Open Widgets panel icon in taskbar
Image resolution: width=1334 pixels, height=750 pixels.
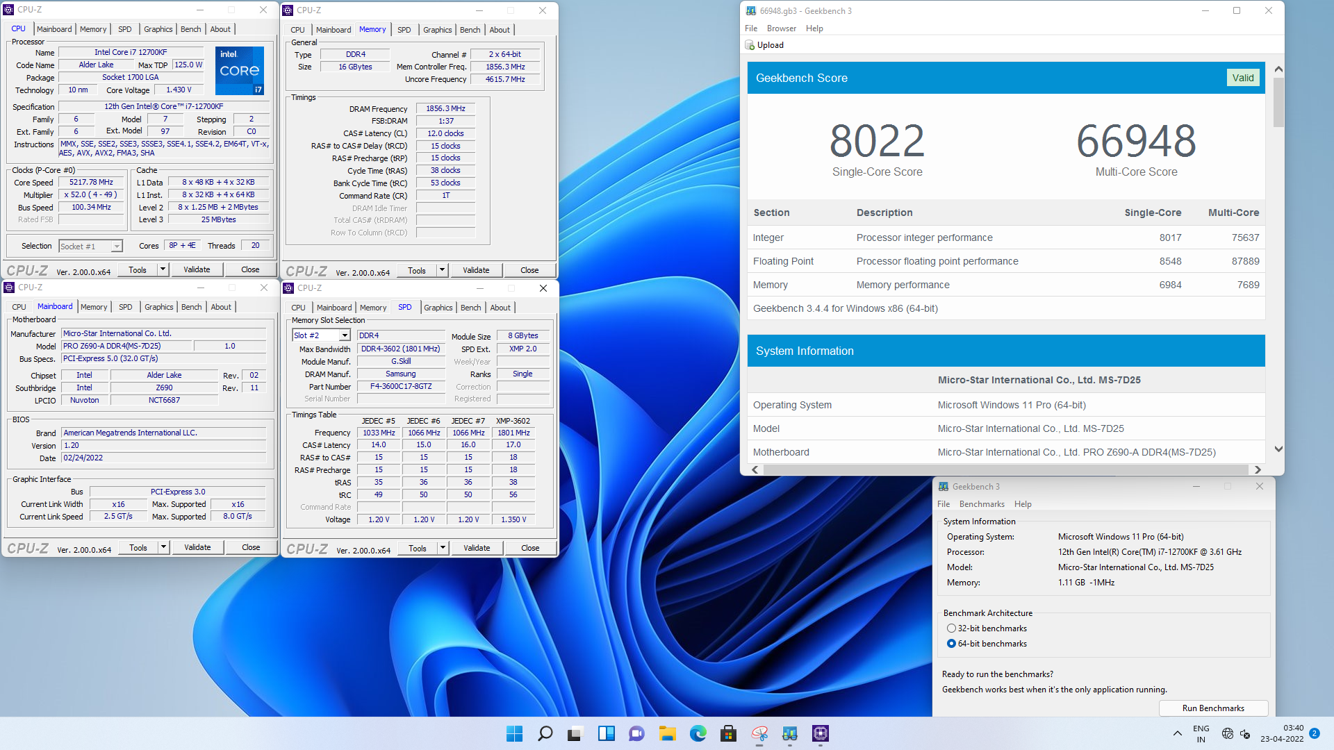[606, 733]
